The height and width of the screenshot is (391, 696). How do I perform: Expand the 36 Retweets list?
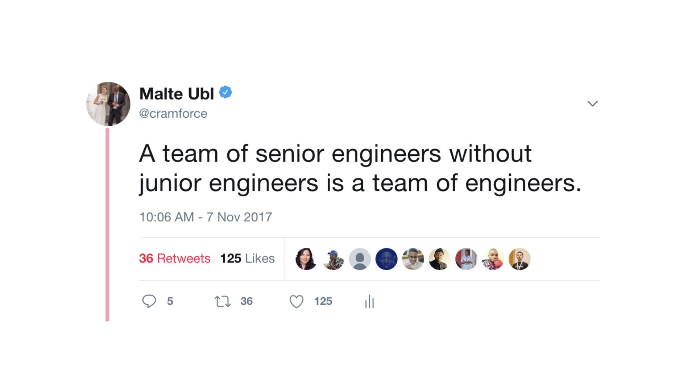[x=175, y=258]
